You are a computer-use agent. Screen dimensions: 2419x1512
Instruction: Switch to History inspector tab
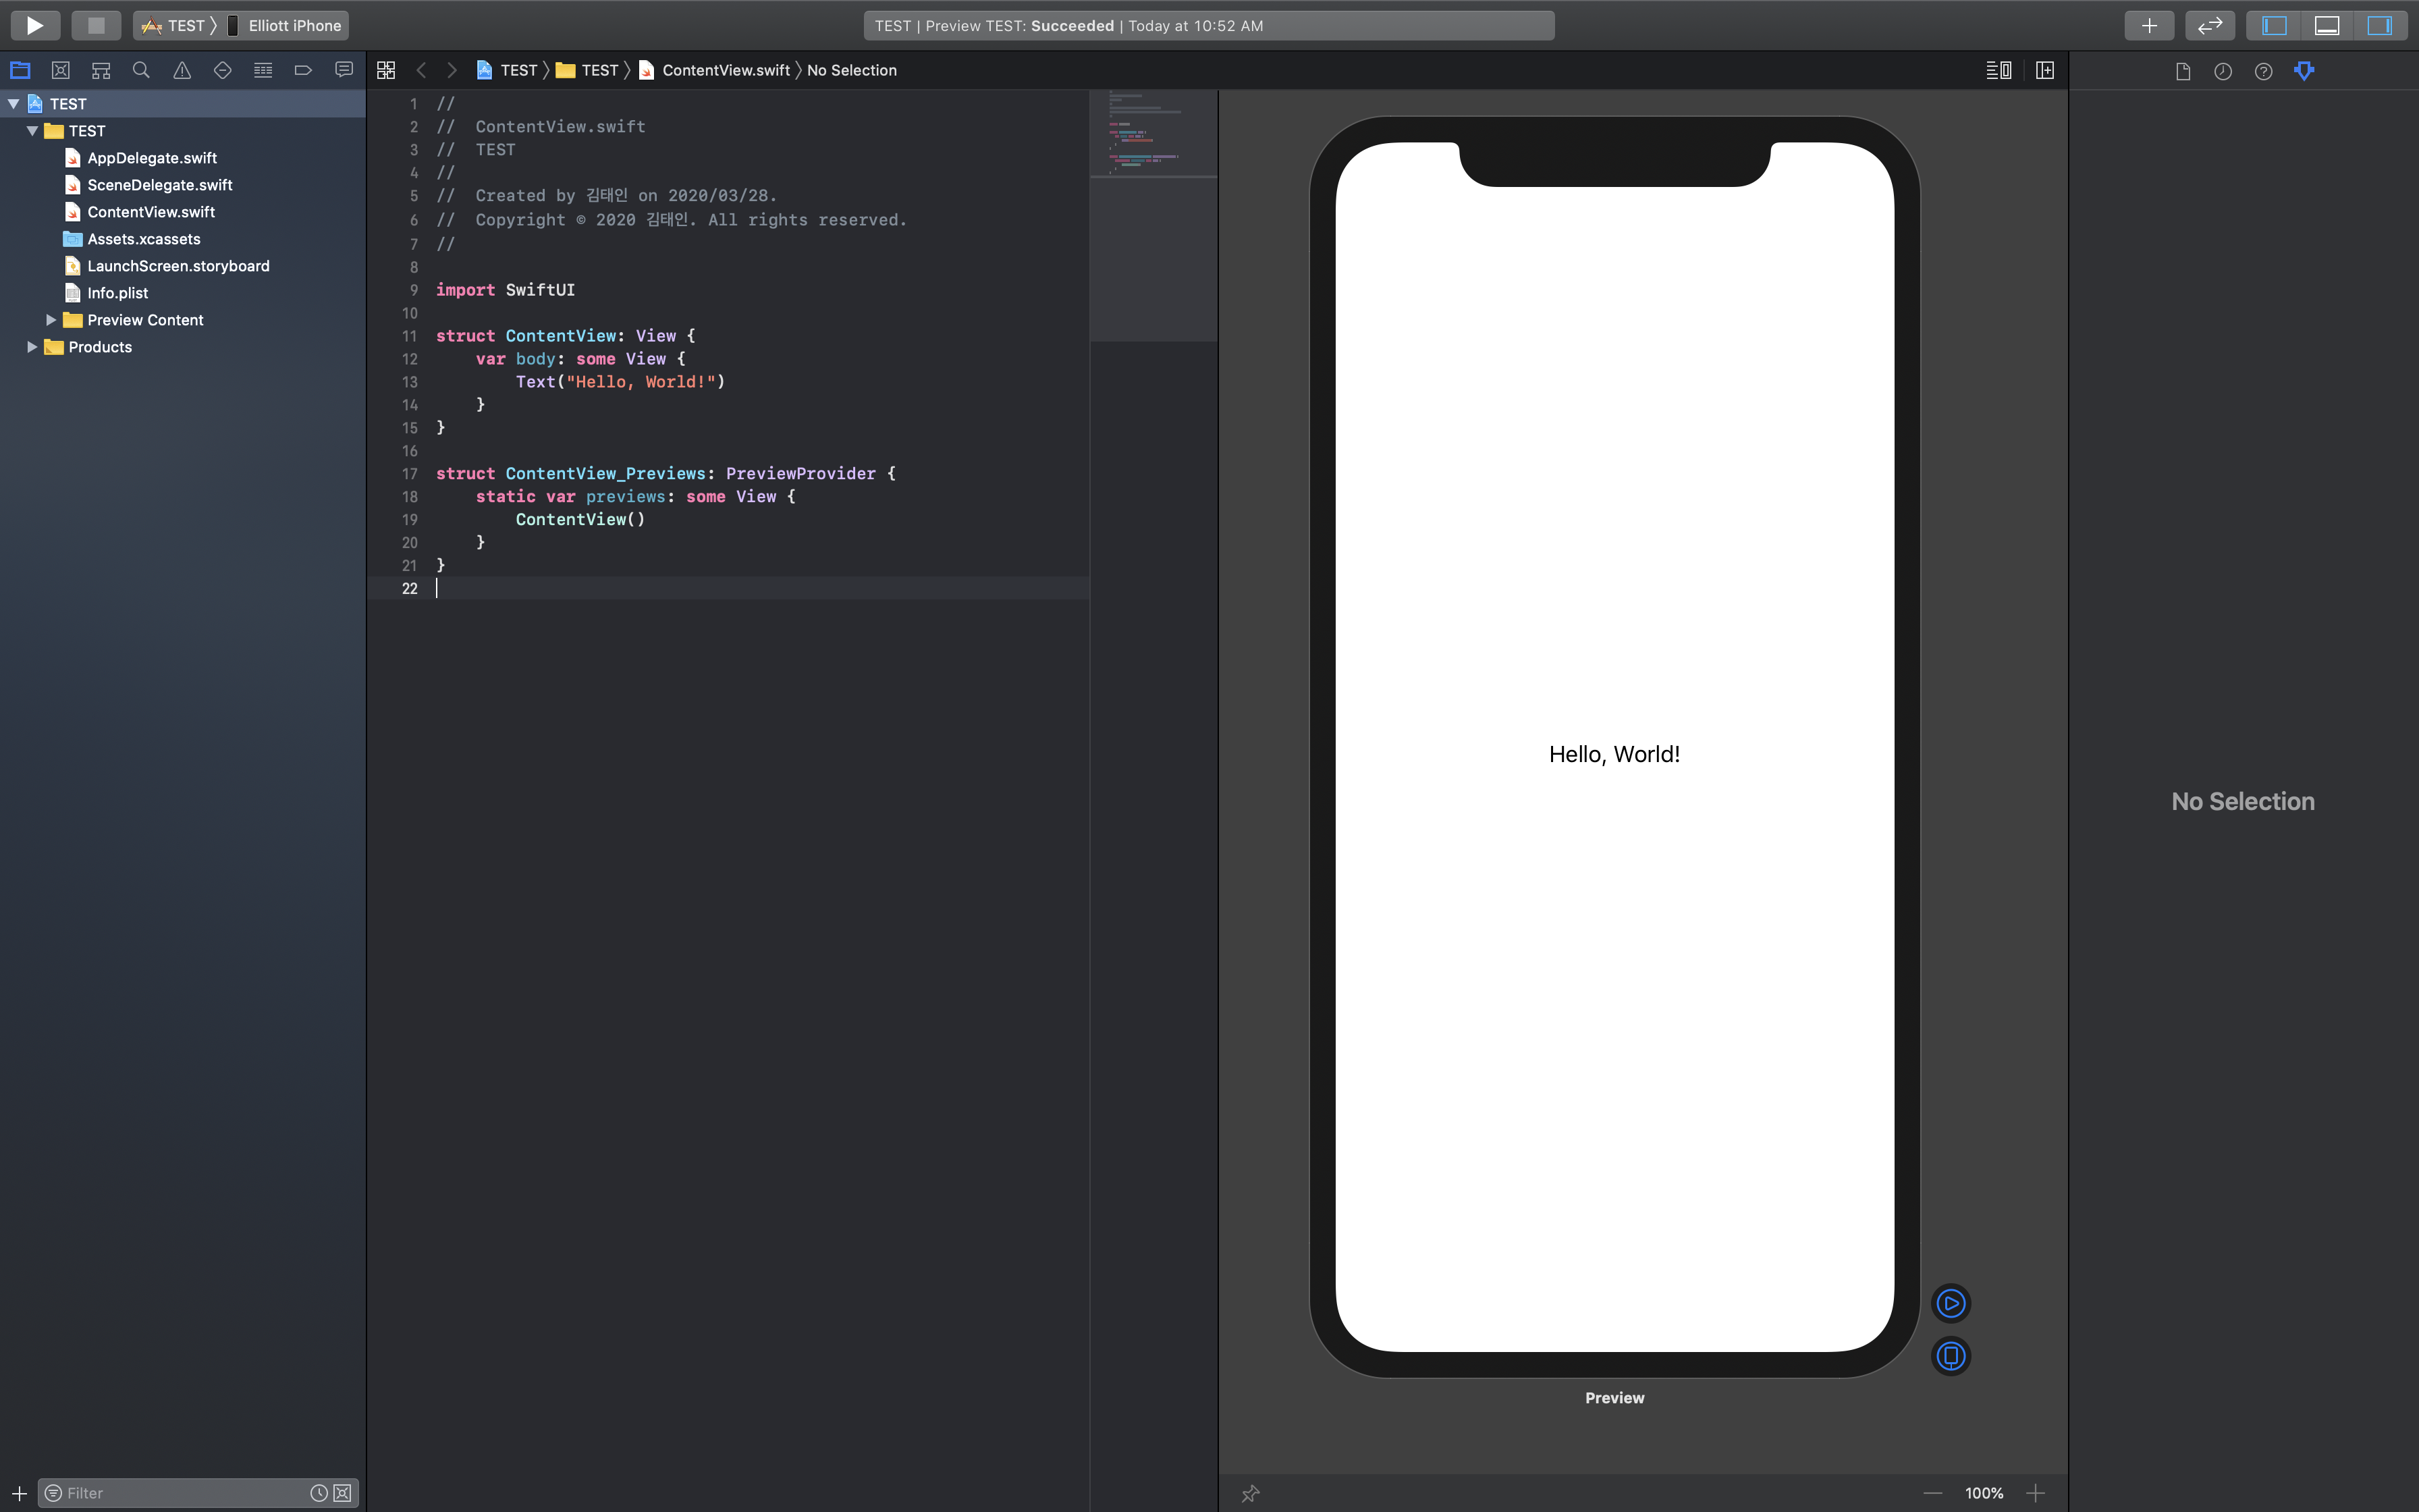(2223, 71)
